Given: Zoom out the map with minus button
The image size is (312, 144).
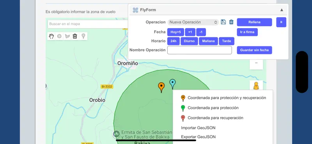Looking at the screenshot, I should 256,63.
